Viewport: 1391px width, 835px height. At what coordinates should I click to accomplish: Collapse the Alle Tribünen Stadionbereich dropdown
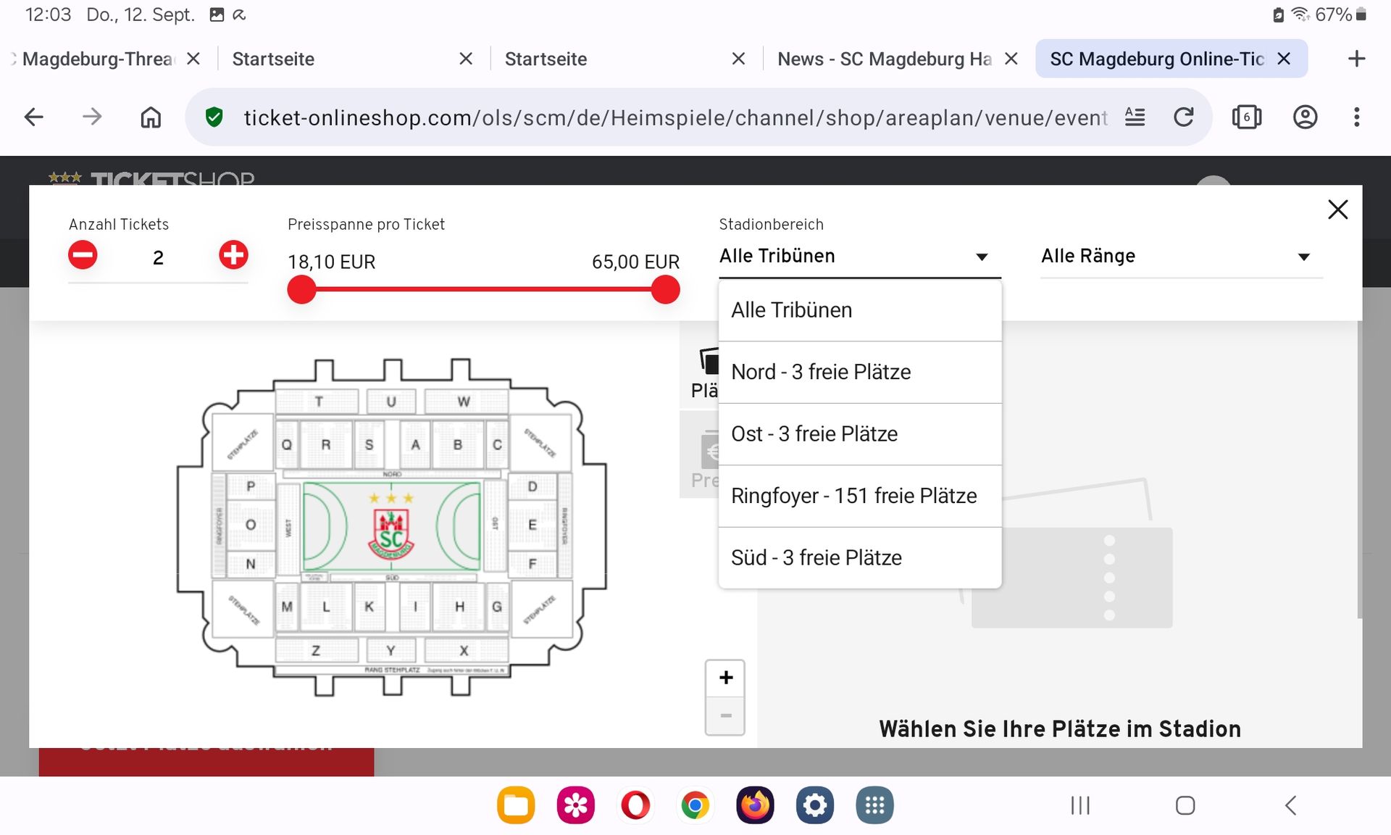click(859, 257)
